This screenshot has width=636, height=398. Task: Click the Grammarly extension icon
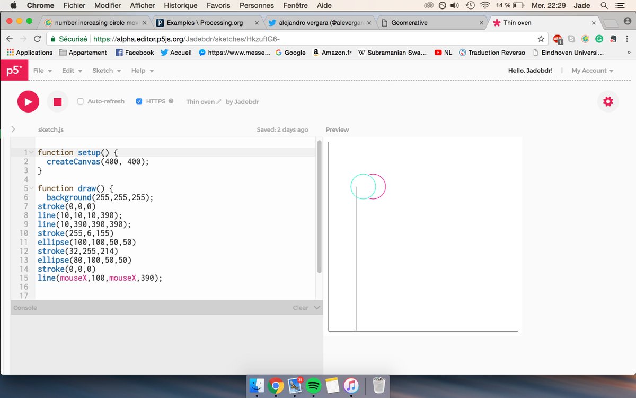[599, 39]
